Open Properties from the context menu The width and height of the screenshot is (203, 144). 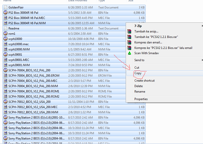tap(141, 99)
